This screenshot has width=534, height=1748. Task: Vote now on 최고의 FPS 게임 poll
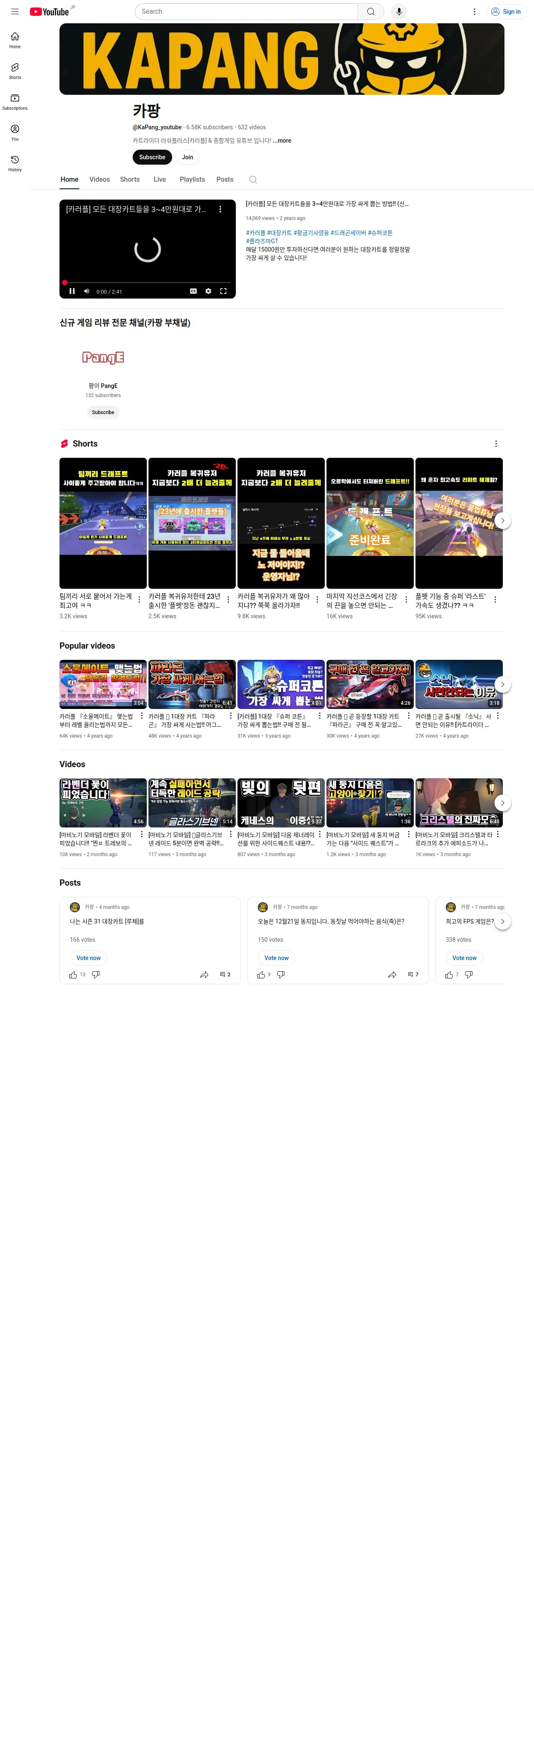[x=464, y=958]
